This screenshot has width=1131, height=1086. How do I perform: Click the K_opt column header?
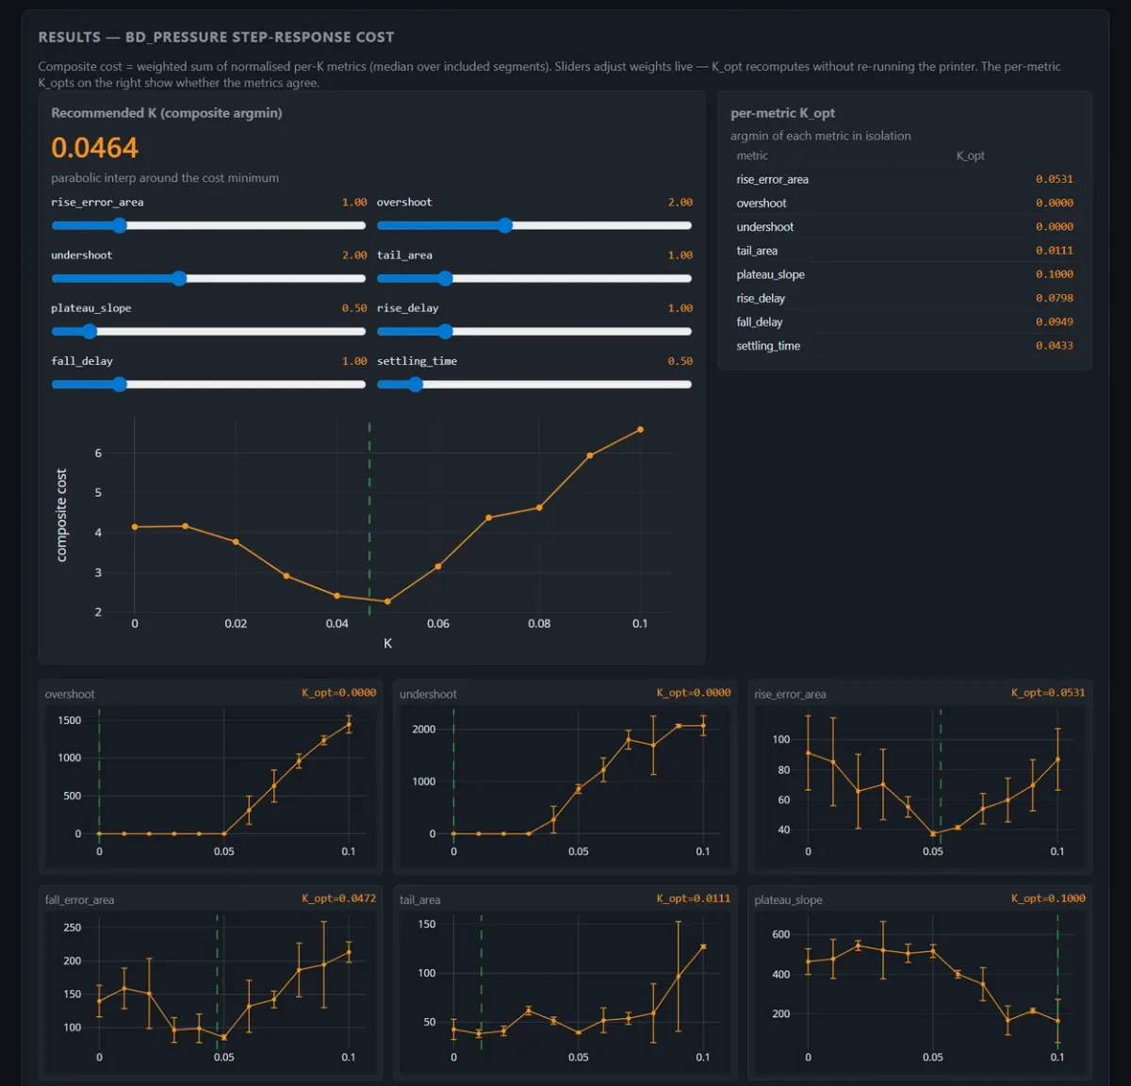pyautogui.click(x=970, y=156)
